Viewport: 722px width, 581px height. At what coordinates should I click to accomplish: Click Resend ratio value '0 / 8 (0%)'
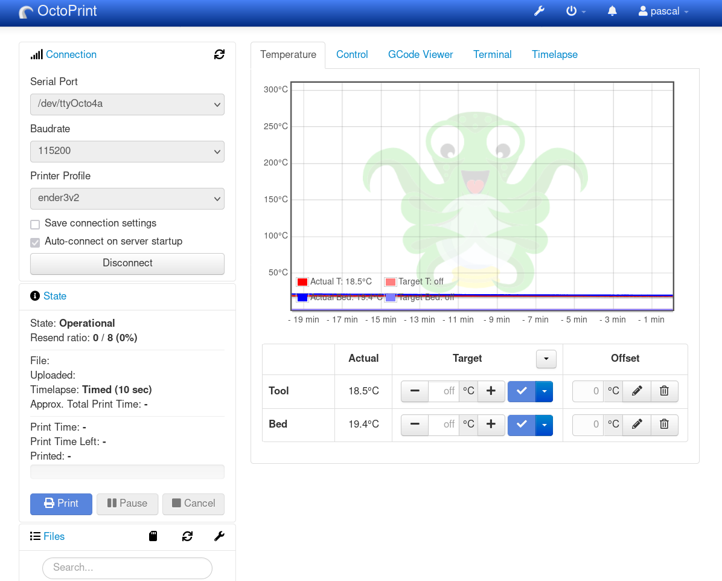115,338
